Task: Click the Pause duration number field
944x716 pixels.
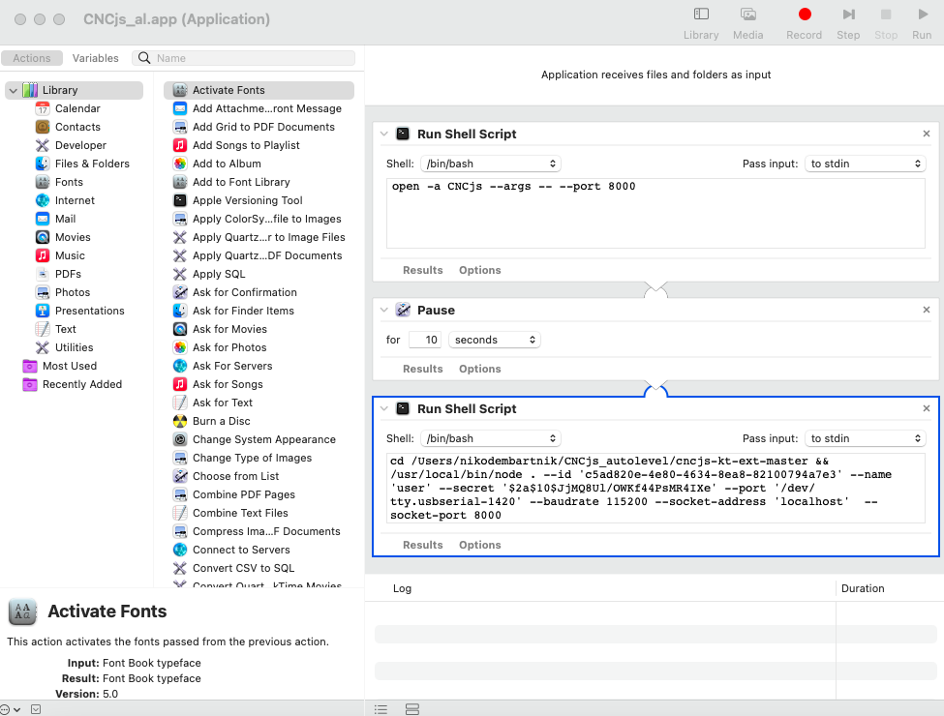Action: click(424, 340)
